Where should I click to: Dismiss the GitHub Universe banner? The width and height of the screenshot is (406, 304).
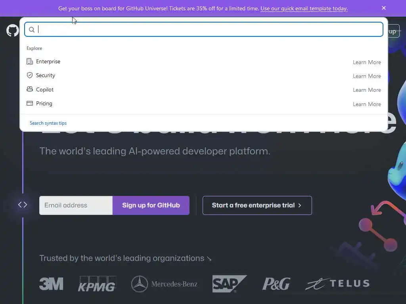tap(384, 8)
